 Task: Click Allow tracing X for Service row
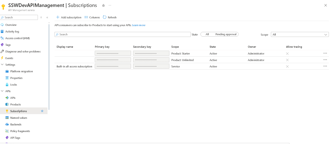point(287,67)
